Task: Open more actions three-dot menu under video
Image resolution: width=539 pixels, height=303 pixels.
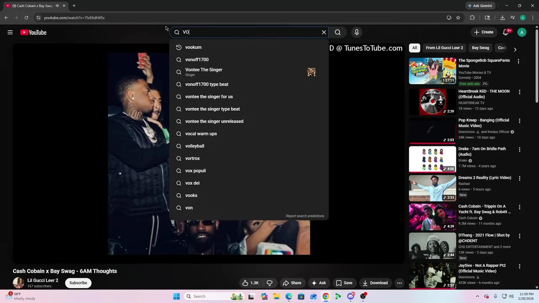Action: coord(400,283)
